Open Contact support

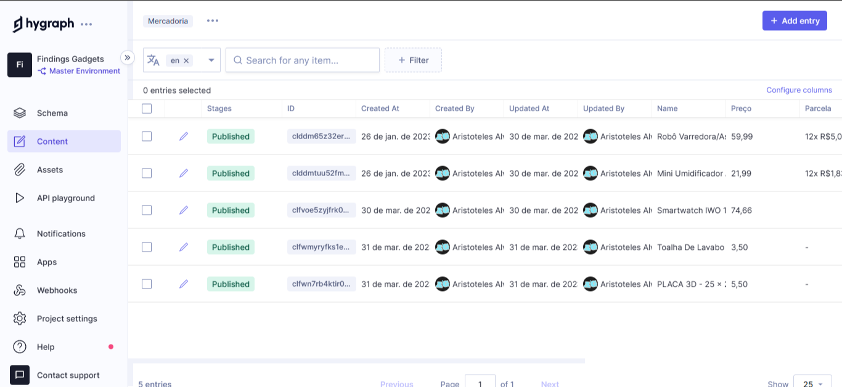tap(68, 375)
